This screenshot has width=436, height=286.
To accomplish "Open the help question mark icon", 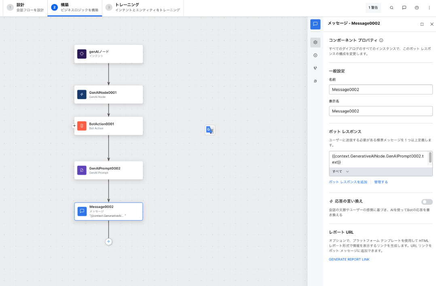I will 417,8.
